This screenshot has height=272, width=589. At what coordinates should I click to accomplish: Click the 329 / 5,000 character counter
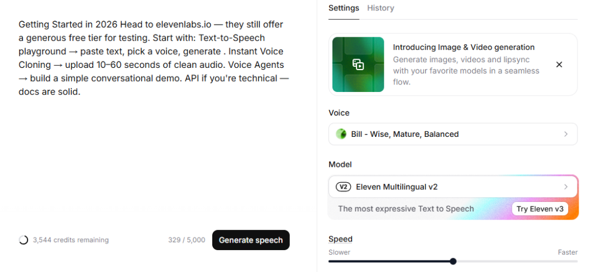point(186,240)
